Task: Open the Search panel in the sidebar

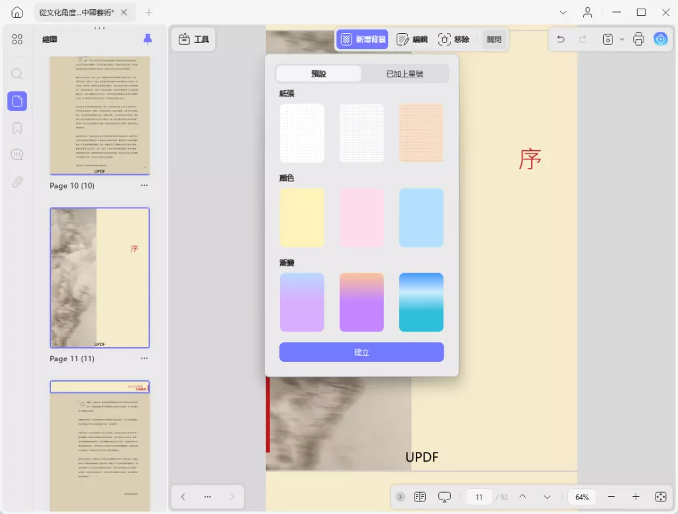Action: pos(17,74)
